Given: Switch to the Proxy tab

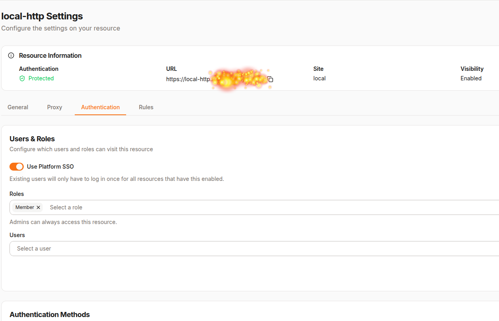Looking at the screenshot, I should click(55, 107).
